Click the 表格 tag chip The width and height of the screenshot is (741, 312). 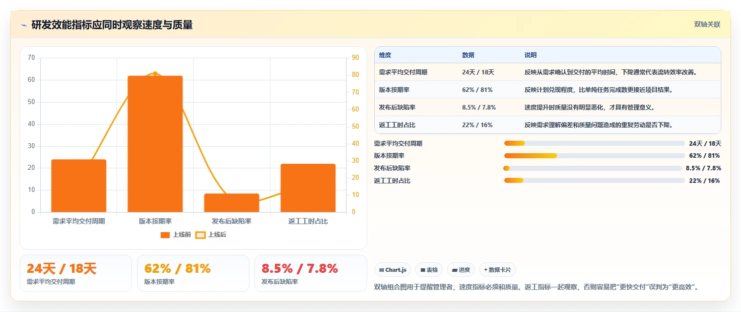pyautogui.click(x=429, y=270)
